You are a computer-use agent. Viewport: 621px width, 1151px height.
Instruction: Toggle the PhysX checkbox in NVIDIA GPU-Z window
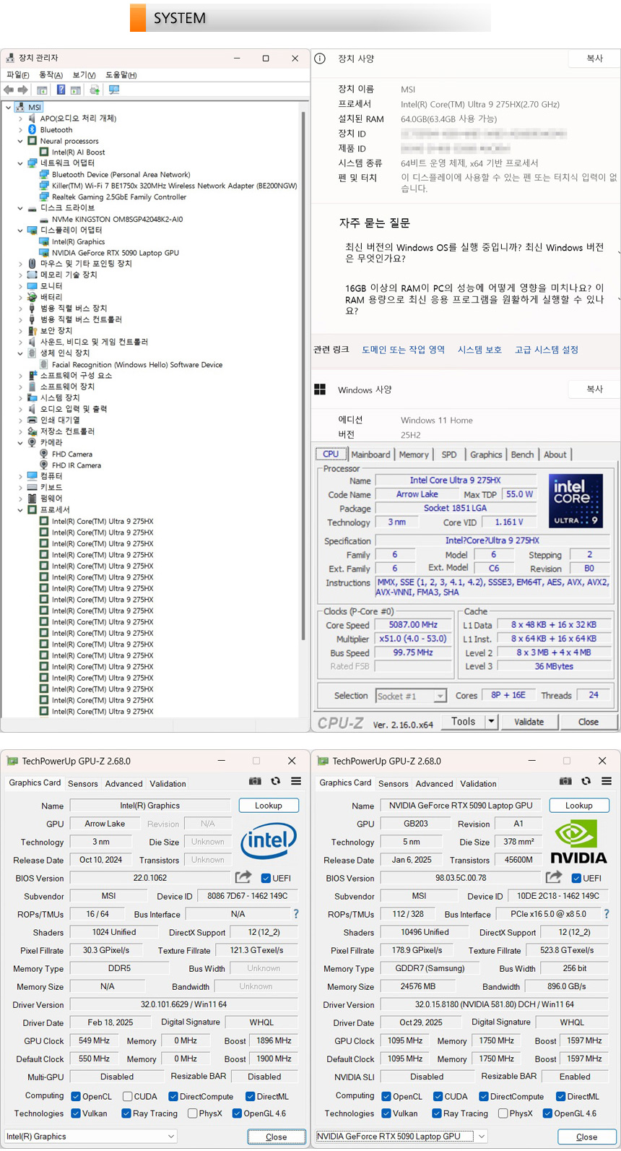[x=503, y=1113]
